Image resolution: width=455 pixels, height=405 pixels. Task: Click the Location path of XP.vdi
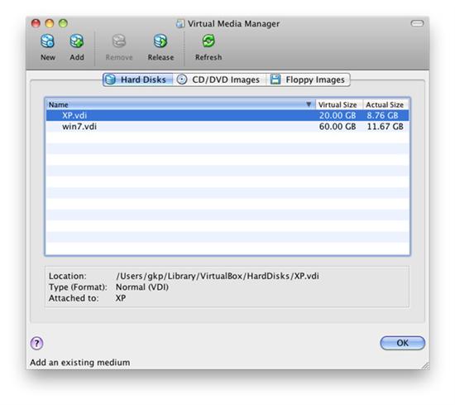point(218,276)
